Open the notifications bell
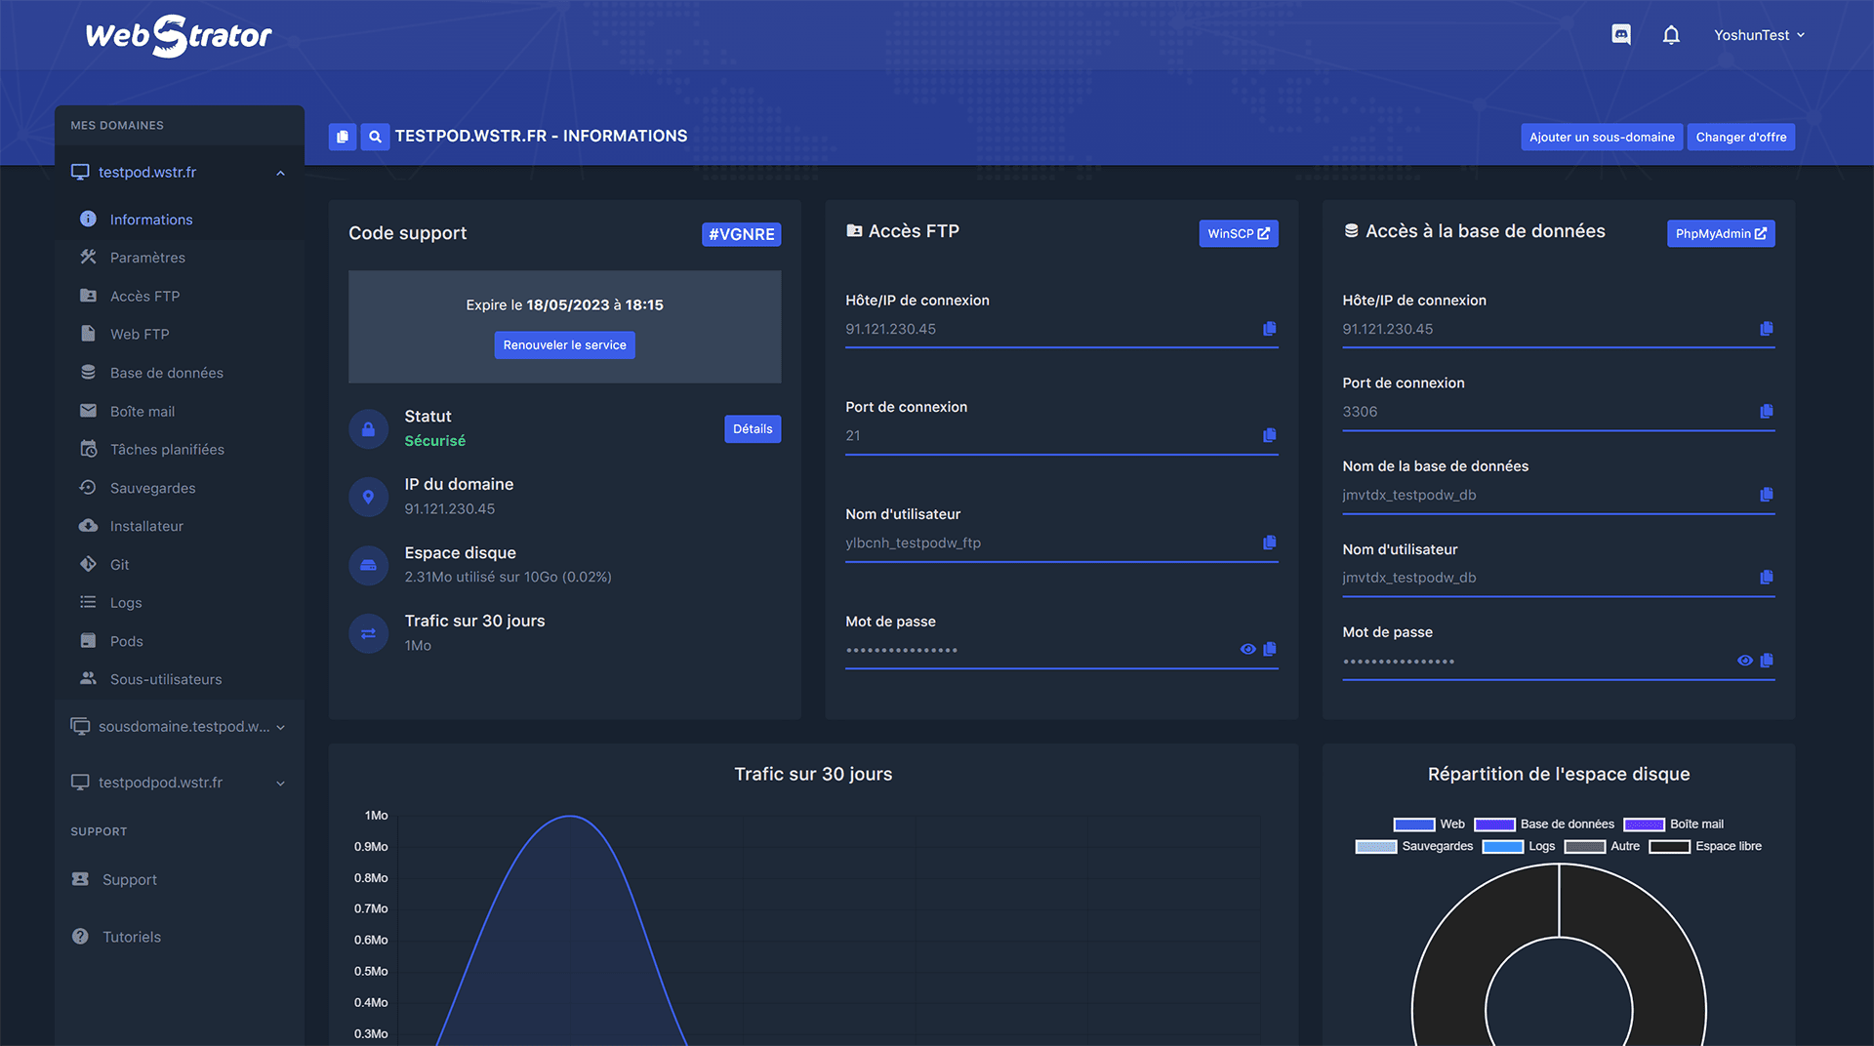This screenshot has height=1046, width=1874. (1671, 35)
